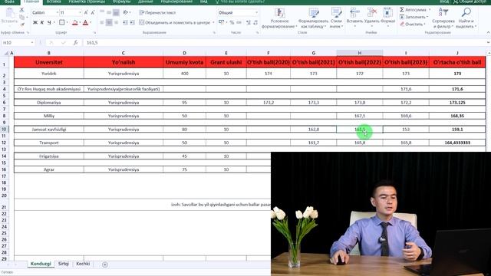
Task: Toggle middle vertical alignment
Action: pyautogui.click(x=109, y=12)
